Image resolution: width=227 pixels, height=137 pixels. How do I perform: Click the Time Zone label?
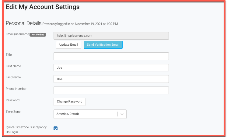(13, 112)
